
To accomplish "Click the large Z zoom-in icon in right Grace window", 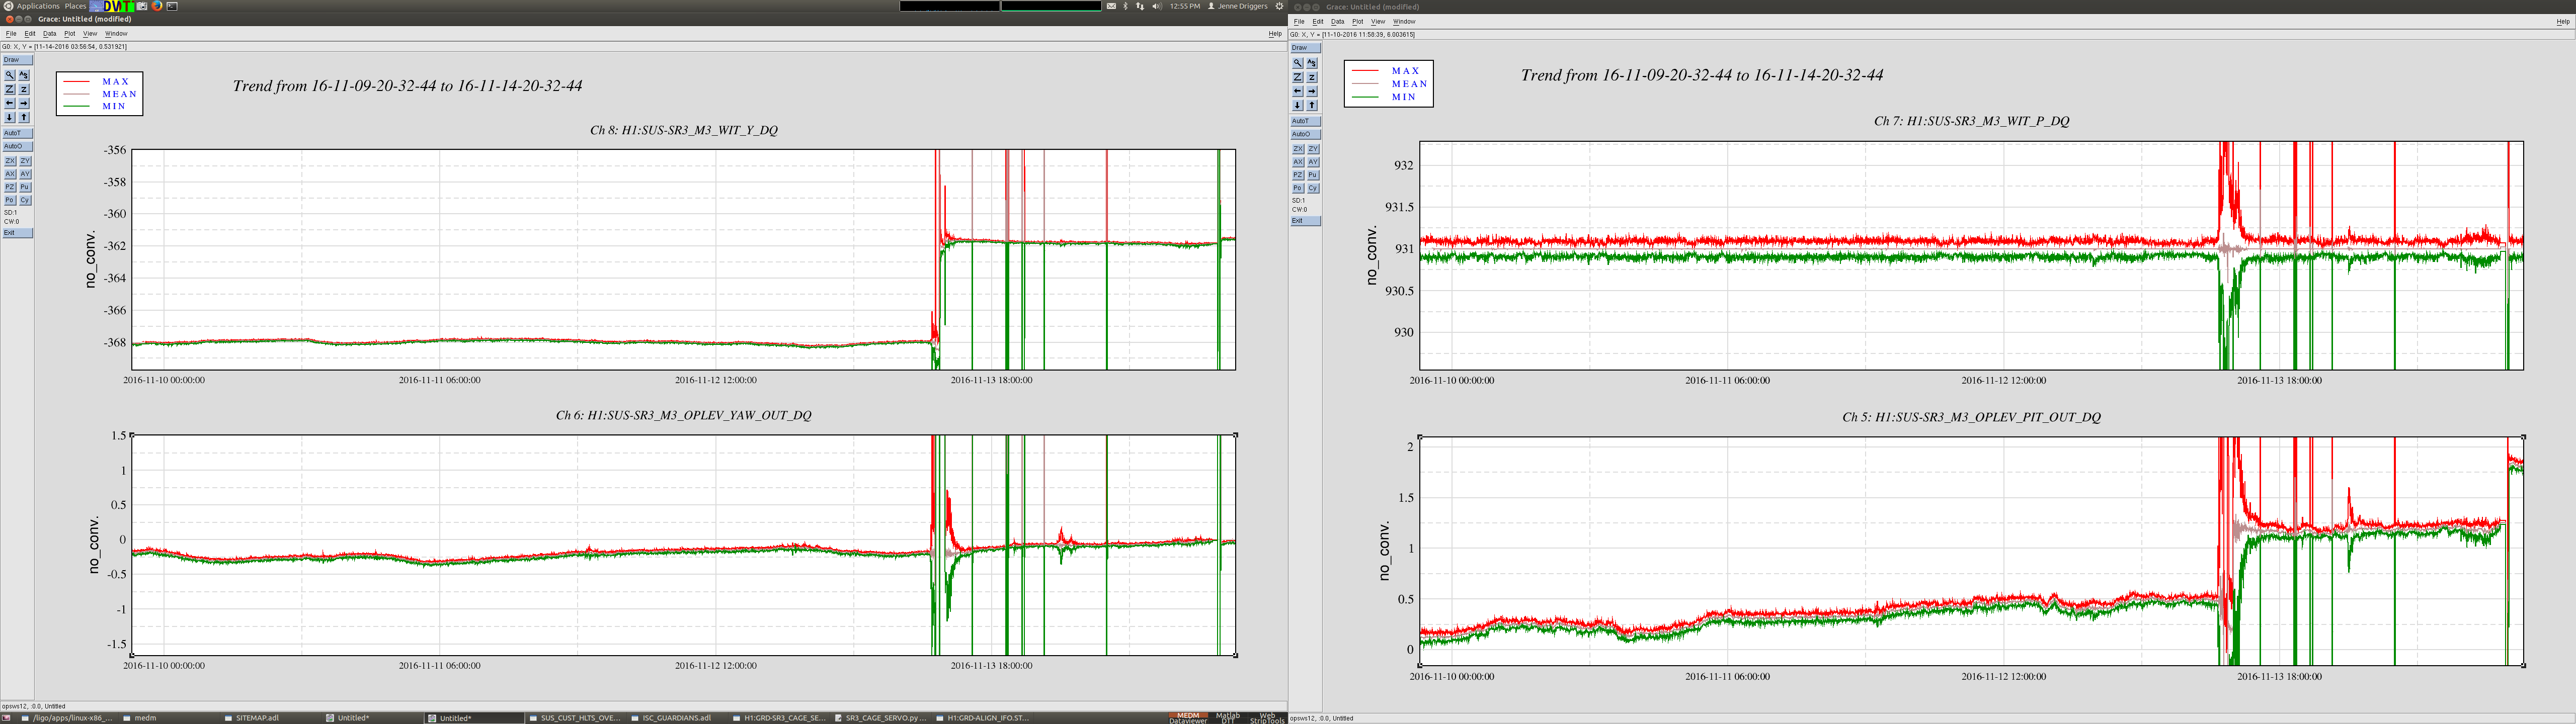I will point(1298,77).
